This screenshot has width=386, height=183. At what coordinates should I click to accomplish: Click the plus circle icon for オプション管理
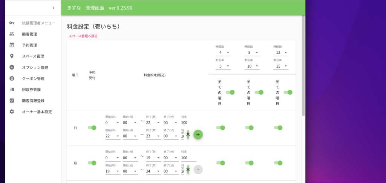click(x=12, y=68)
